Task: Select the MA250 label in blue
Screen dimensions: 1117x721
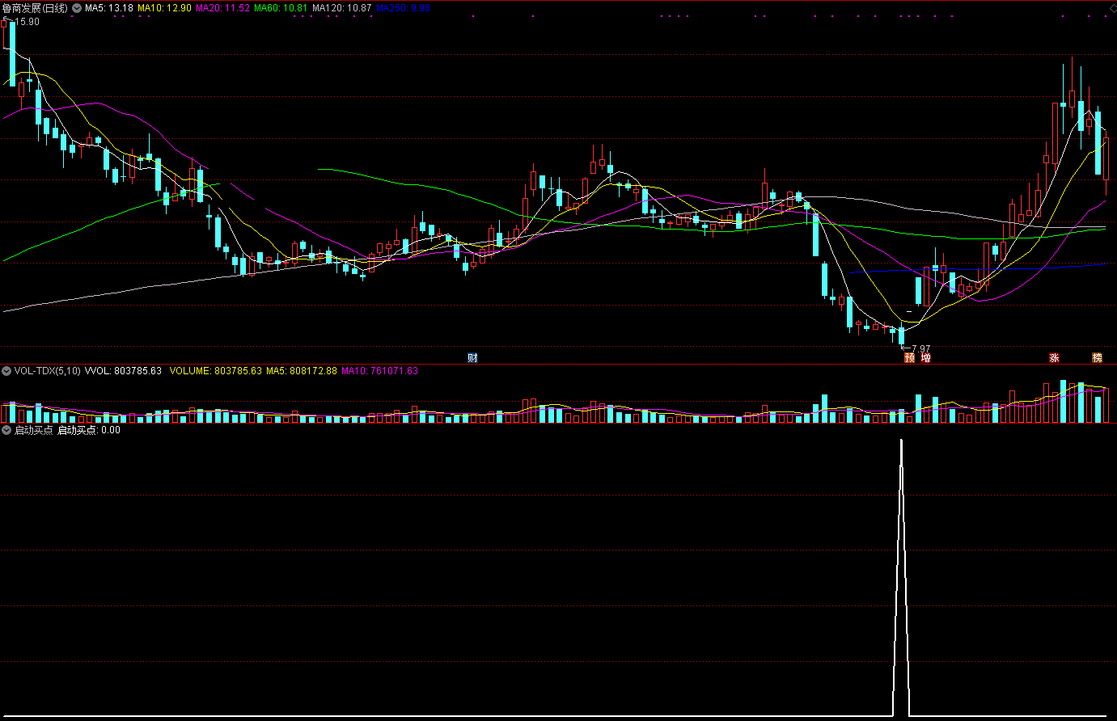Action: click(x=404, y=7)
